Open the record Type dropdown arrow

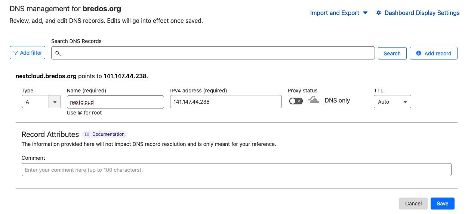point(55,102)
